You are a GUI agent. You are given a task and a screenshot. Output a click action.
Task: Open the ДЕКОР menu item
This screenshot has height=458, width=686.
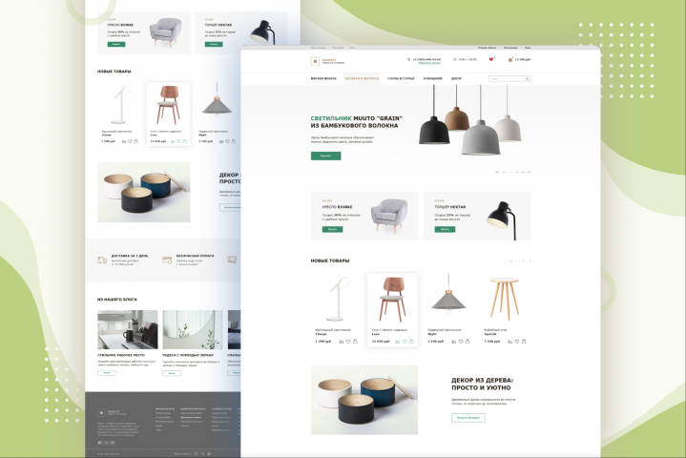456,79
